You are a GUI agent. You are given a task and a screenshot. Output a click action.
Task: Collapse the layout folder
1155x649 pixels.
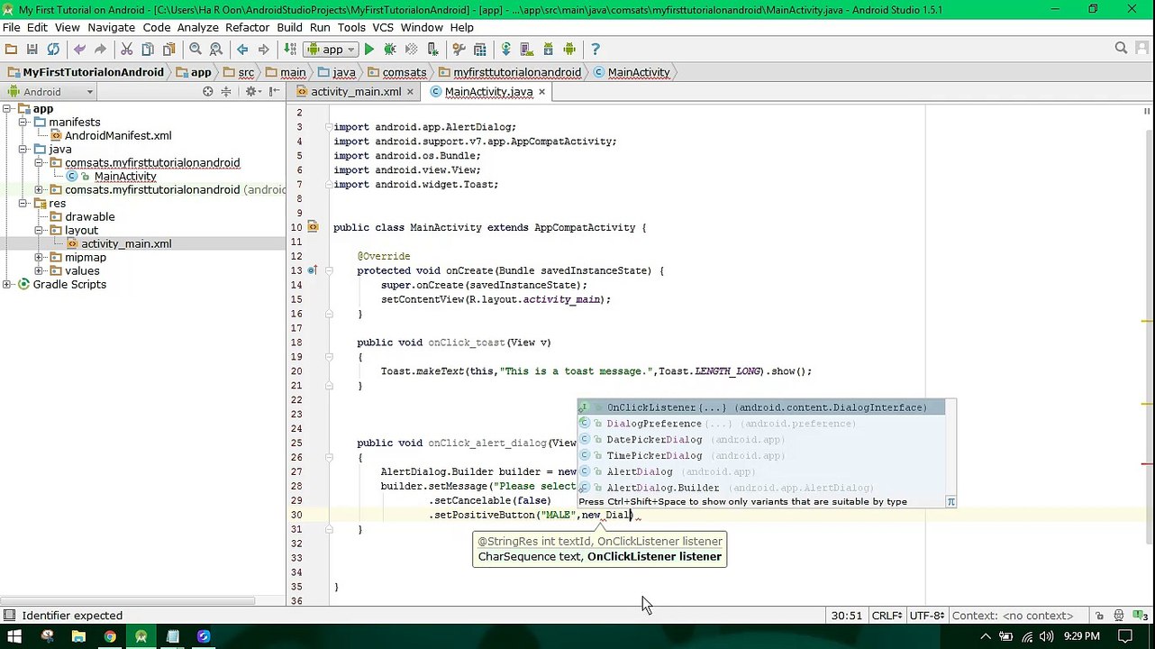[39, 231]
